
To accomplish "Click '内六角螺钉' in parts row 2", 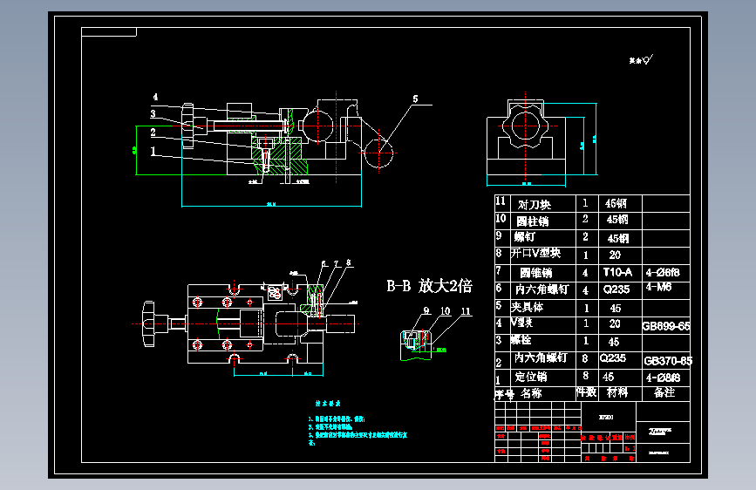I will tap(541, 357).
